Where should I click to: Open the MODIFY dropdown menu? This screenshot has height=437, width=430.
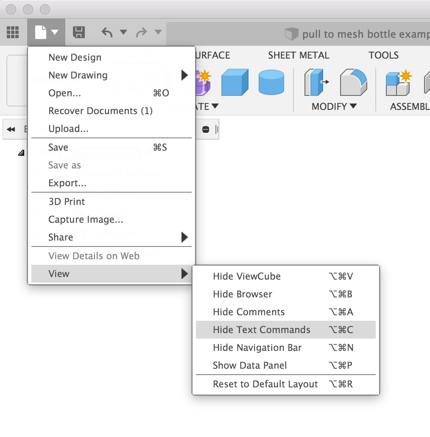(334, 106)
